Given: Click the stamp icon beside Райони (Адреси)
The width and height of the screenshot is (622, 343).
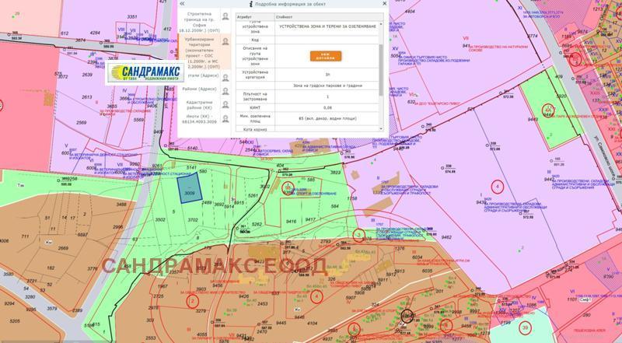Looking at the screenshot, I should click(225, 89).
